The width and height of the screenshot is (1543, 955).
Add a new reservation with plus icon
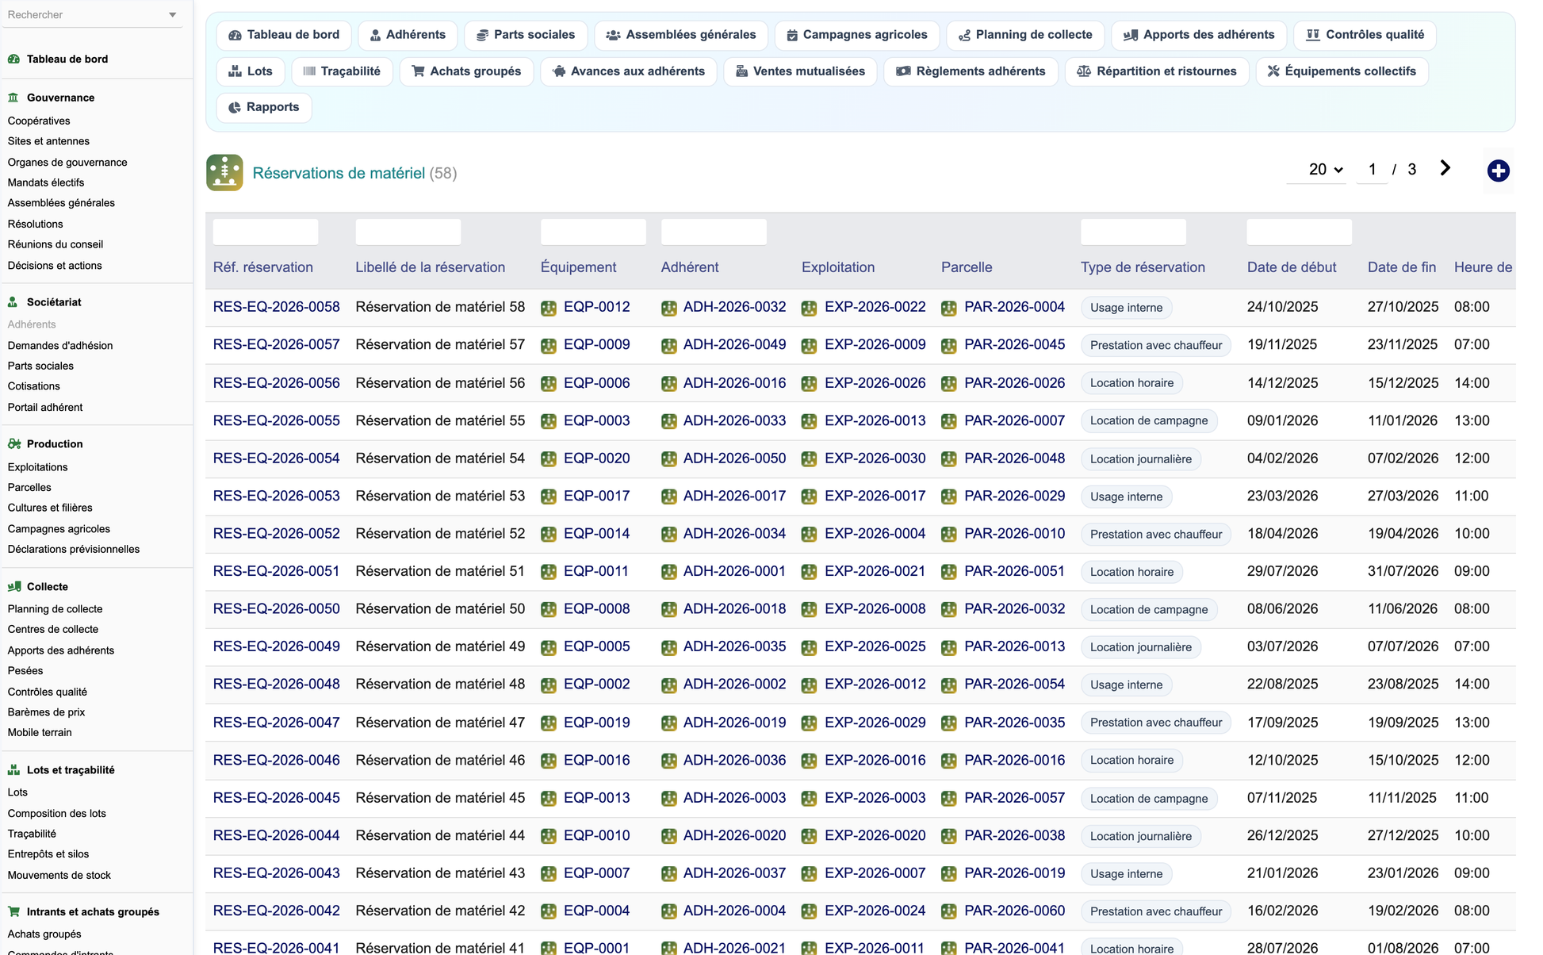pos(1498,171)
